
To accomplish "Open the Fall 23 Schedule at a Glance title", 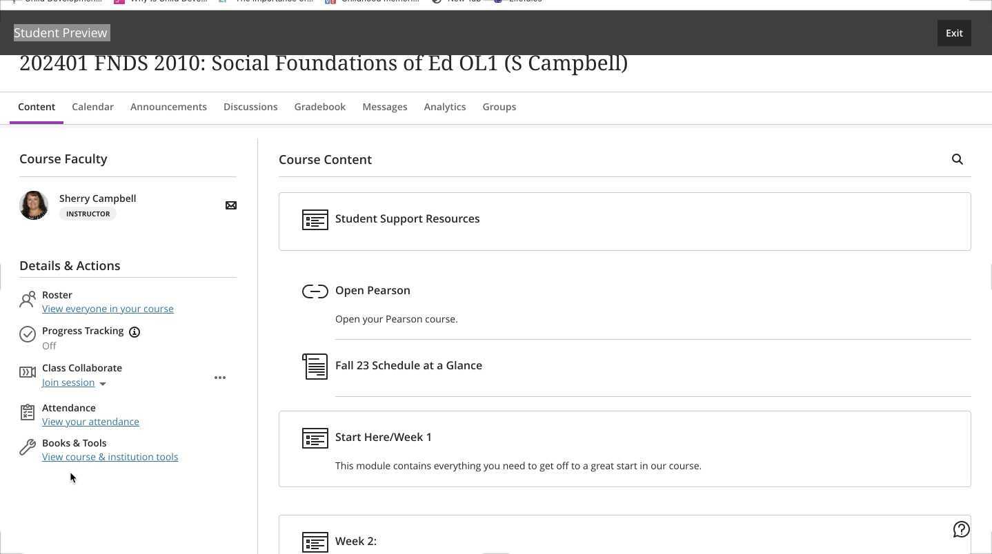I will (408, 365).
